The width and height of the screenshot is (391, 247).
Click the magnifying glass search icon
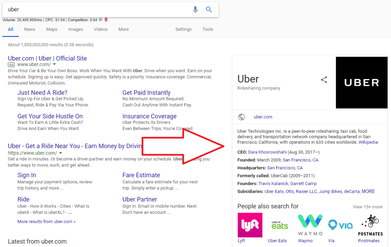click(208, 10)
